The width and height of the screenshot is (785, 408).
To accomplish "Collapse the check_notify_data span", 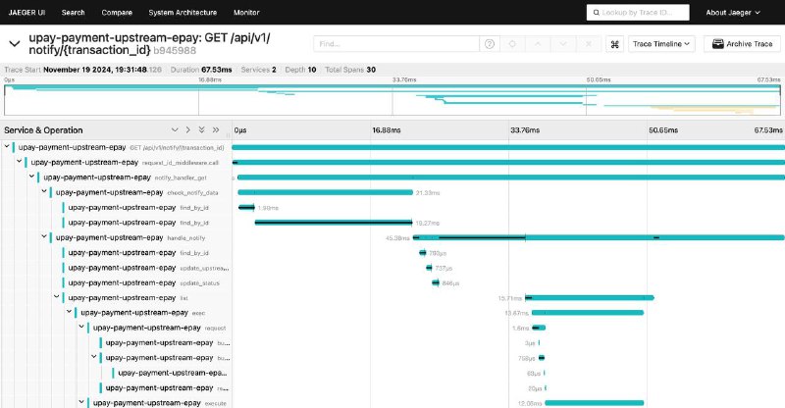I will 44,191.
